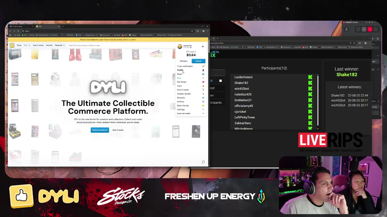Select wiz452bot in the participants list
The height and width of the screenshot is (217, 387).
(242, 89)
